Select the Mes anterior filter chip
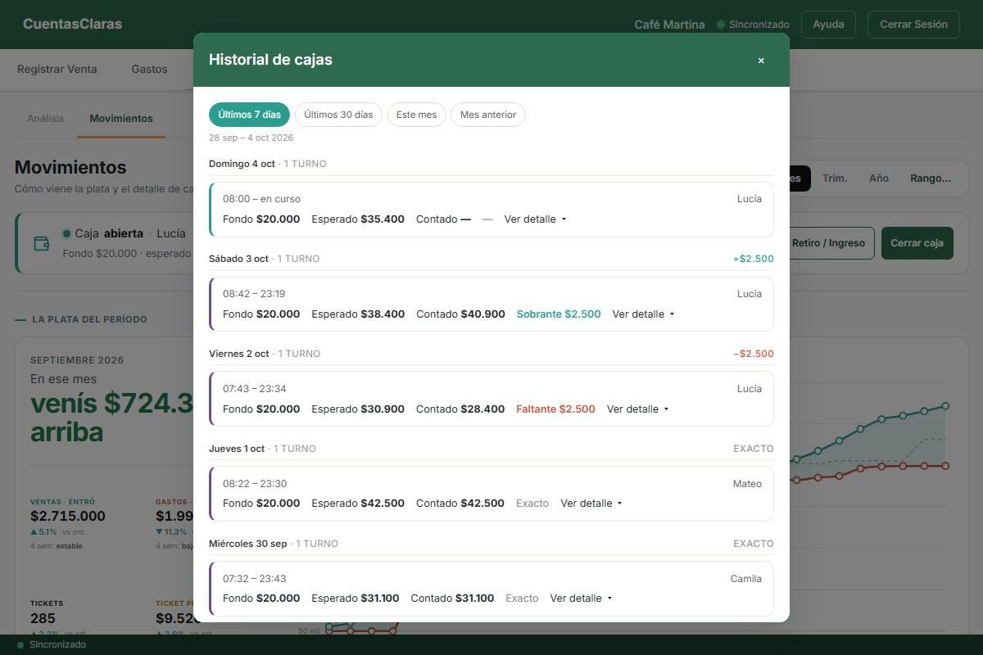Screen dimensions: 983x655 tap(488, 115)
